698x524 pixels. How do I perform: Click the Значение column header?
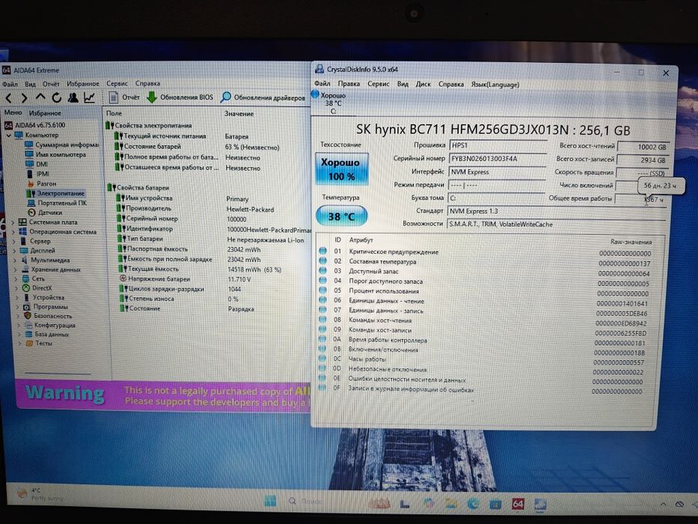(239, 114)
